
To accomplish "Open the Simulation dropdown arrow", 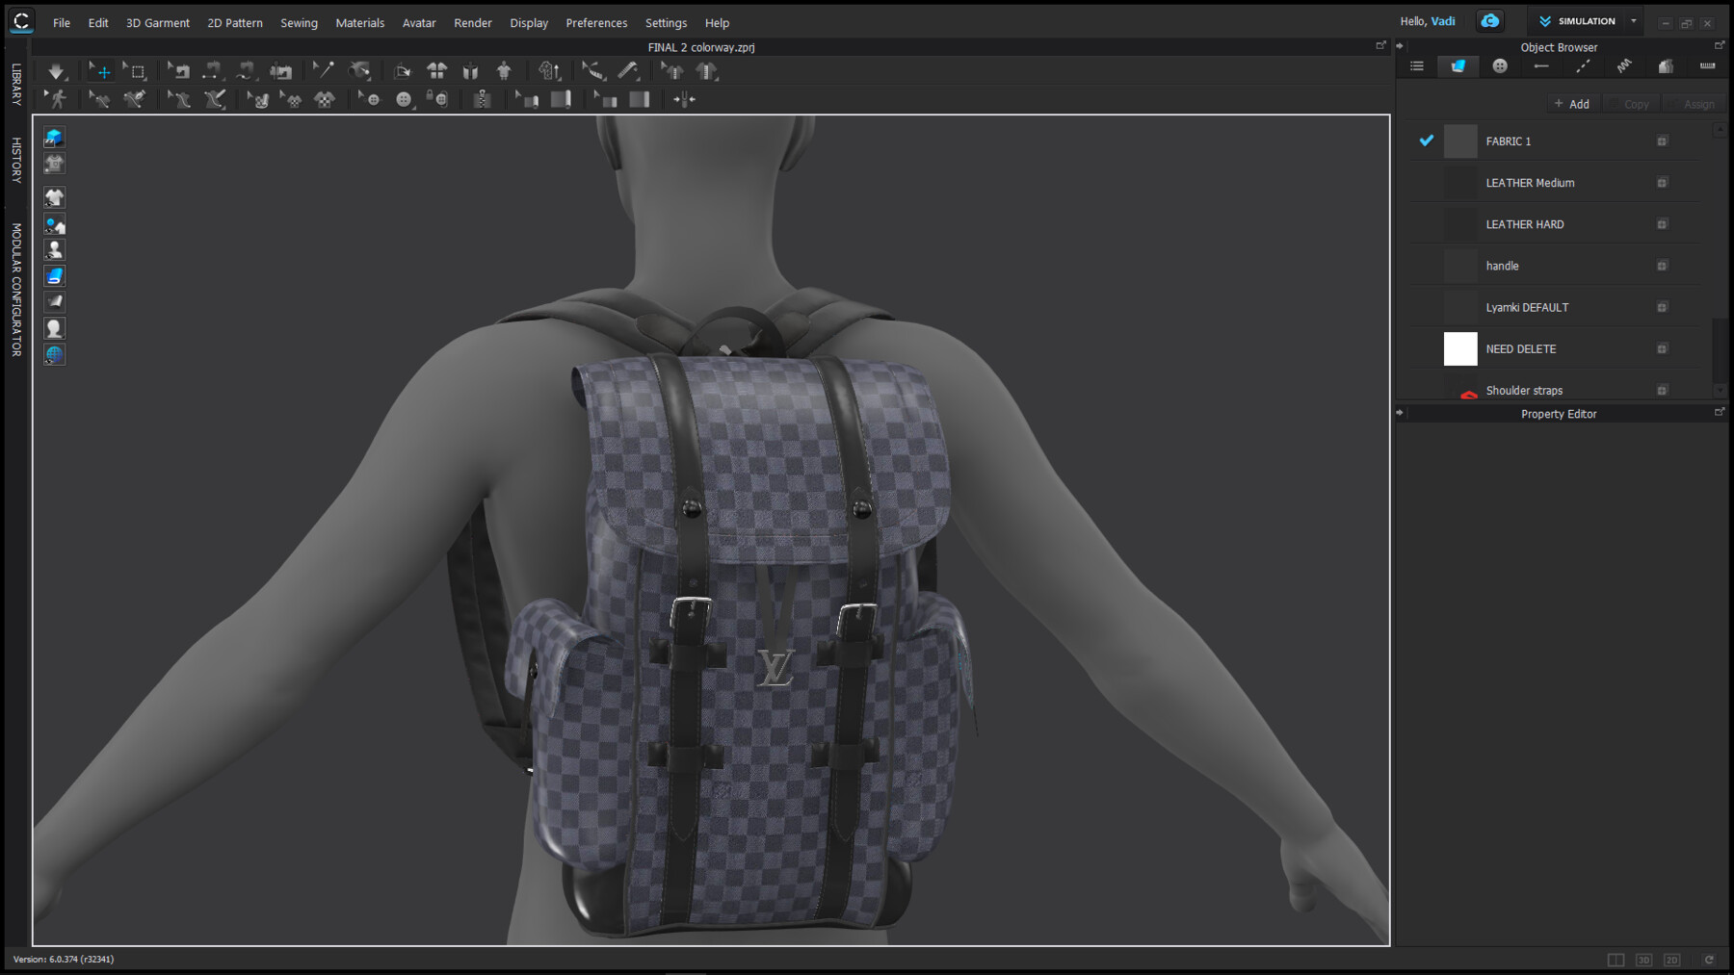I will (1633, 20).
